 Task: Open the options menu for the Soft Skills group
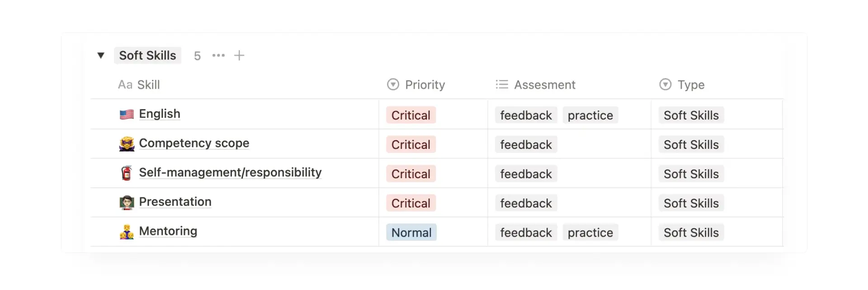tap(218, 55)
